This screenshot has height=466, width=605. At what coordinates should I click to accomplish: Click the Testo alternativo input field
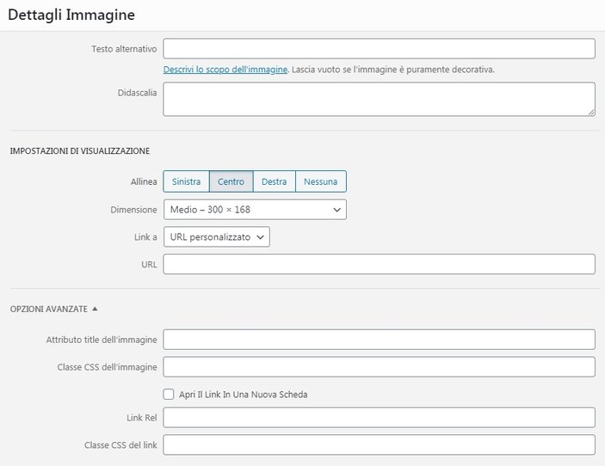(x=379, y=48)
